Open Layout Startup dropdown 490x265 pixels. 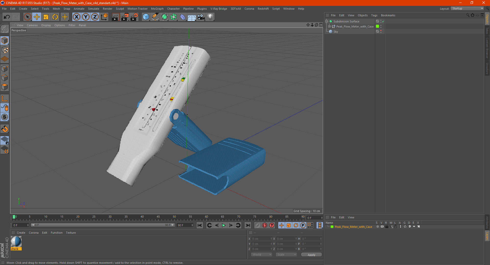tap(468, 9)
